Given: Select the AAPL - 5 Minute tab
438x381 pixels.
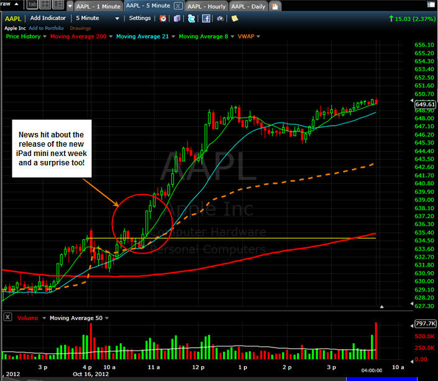Looking at the screenshot, I should click(x=148, y=6).
